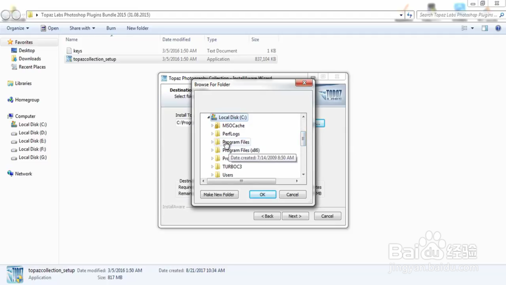The image size is (506, 285).
Task: Click the Explorer help question mark icon
Action: tap(498, 28)
